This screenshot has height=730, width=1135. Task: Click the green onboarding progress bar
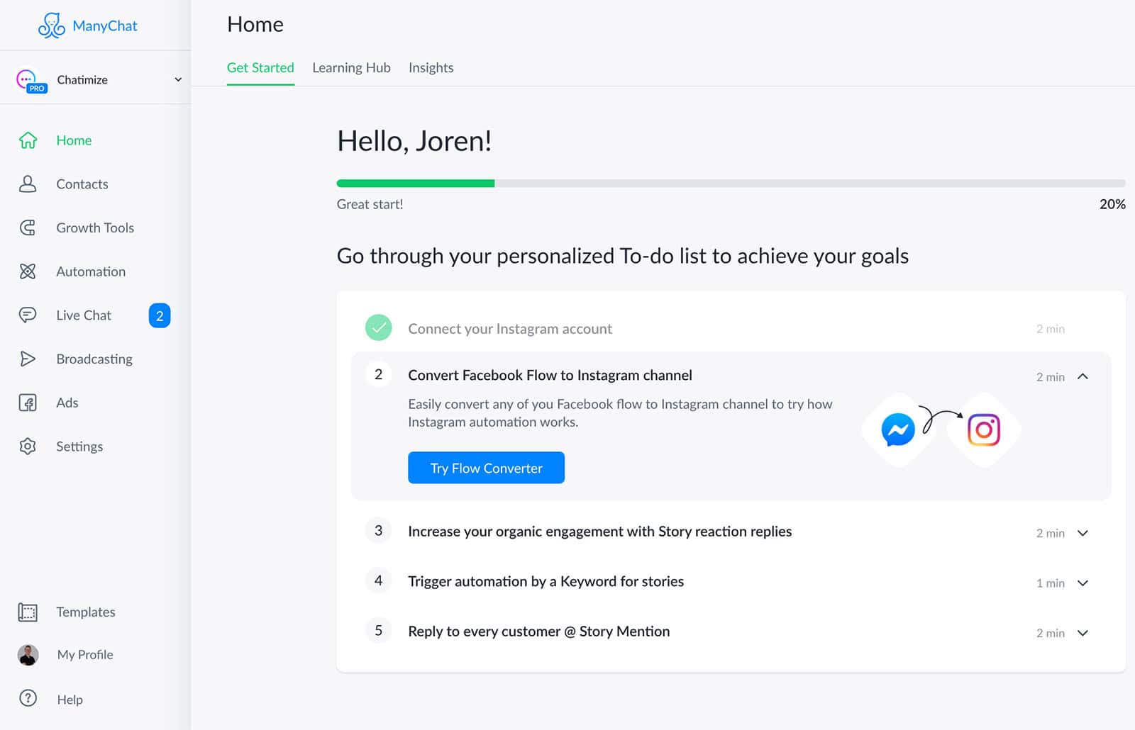coord(416,184)
